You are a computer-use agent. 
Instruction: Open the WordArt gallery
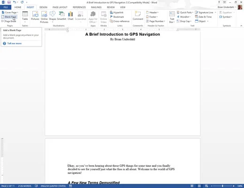point(183,17)
